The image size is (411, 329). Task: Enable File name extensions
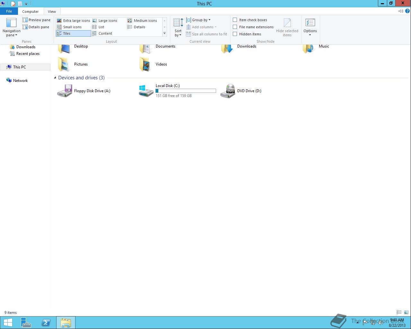235,27
